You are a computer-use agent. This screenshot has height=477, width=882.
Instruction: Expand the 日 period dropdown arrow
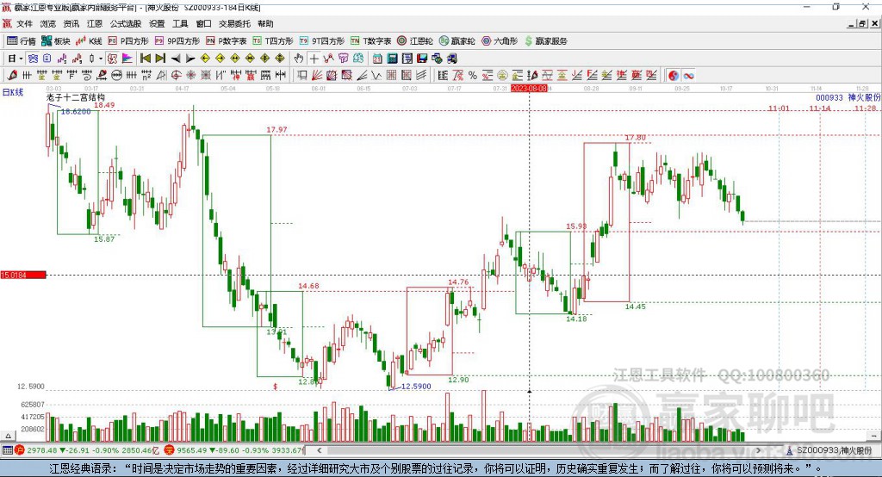[21, 59]
